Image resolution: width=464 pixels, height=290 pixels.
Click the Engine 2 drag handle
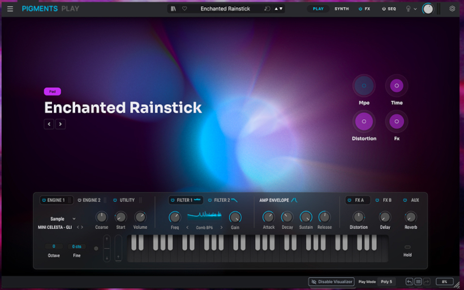click(x=105, y=200)
